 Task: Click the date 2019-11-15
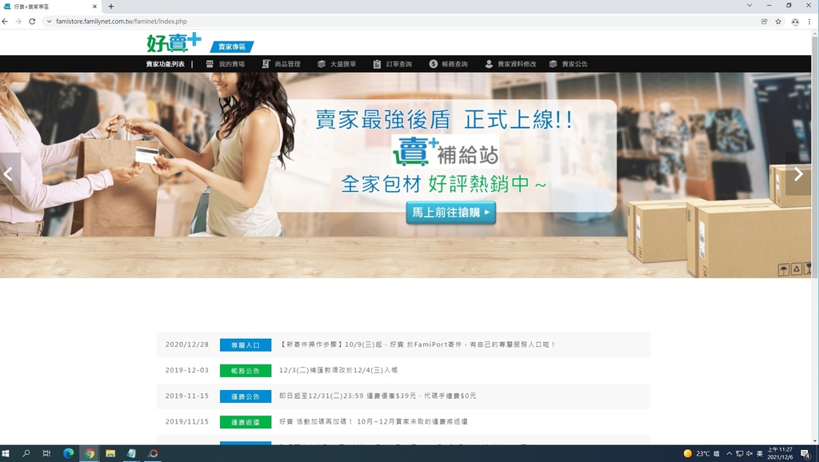187,396
